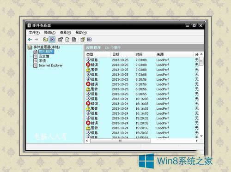The height and width of the screenshot is (172, 231).
Task: Click the 信息 icon at 6:20:55
Action: [88, 94]
